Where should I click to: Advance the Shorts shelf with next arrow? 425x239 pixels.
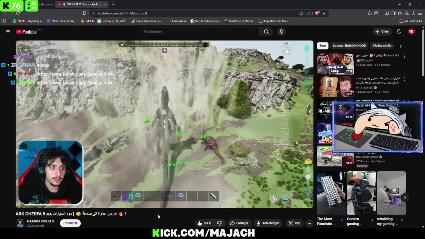click(405, 198)
